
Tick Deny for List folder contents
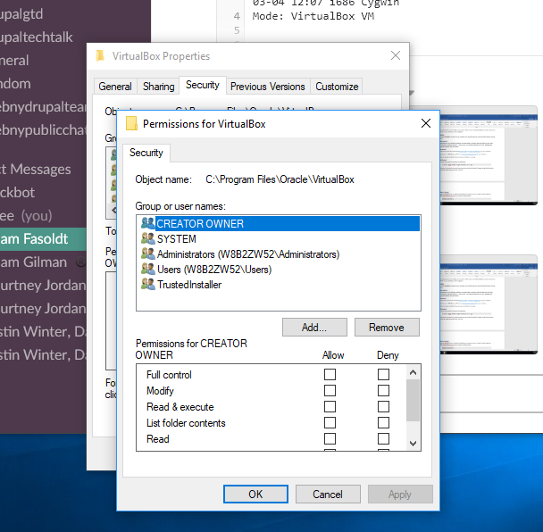click(x=383, y=422)
